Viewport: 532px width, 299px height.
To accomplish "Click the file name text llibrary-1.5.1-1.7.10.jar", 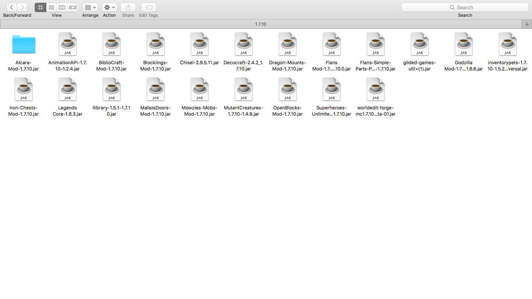I will tap(112, 111).
